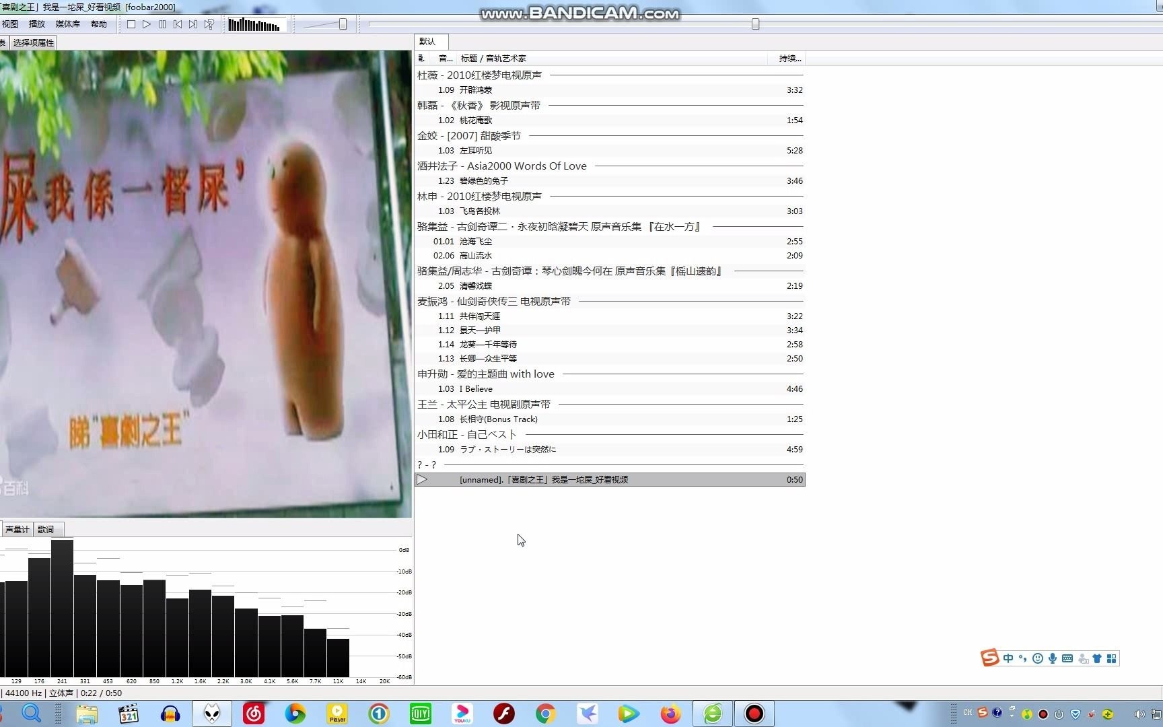
Task: Click the Sogou IME microphone voice input icon
Action: point(1053,658)
